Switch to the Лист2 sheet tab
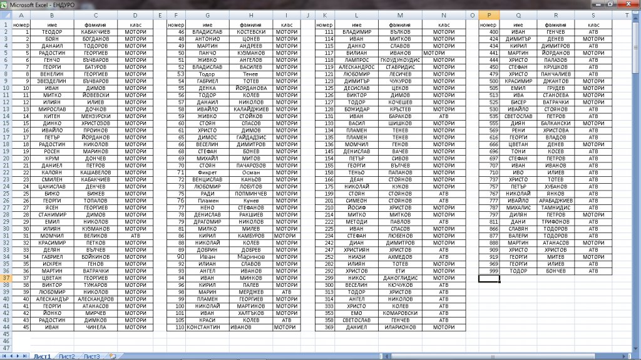This screenshot has width=641, height=360. coord(66,356)
